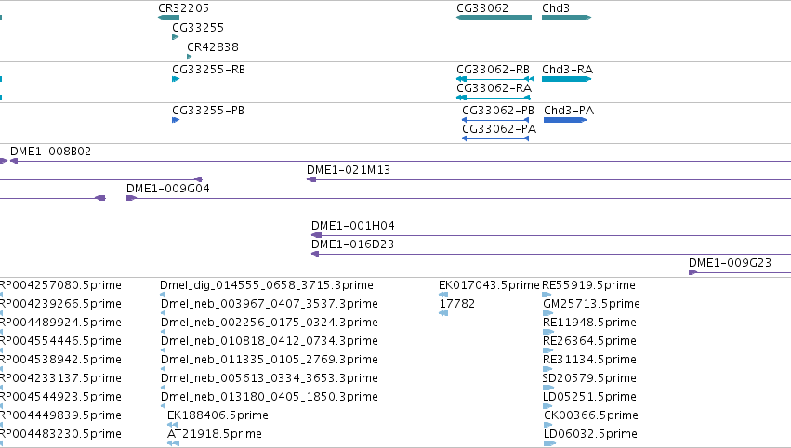Click the CR42838 gene arrow glyph
Image resolution: width=791 pixels, height=448 pixels.
[190, 57]
